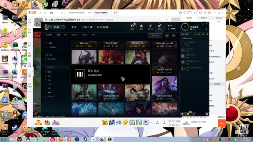Open 历史 history icon in Douyu sidebar

pos(29,31)
